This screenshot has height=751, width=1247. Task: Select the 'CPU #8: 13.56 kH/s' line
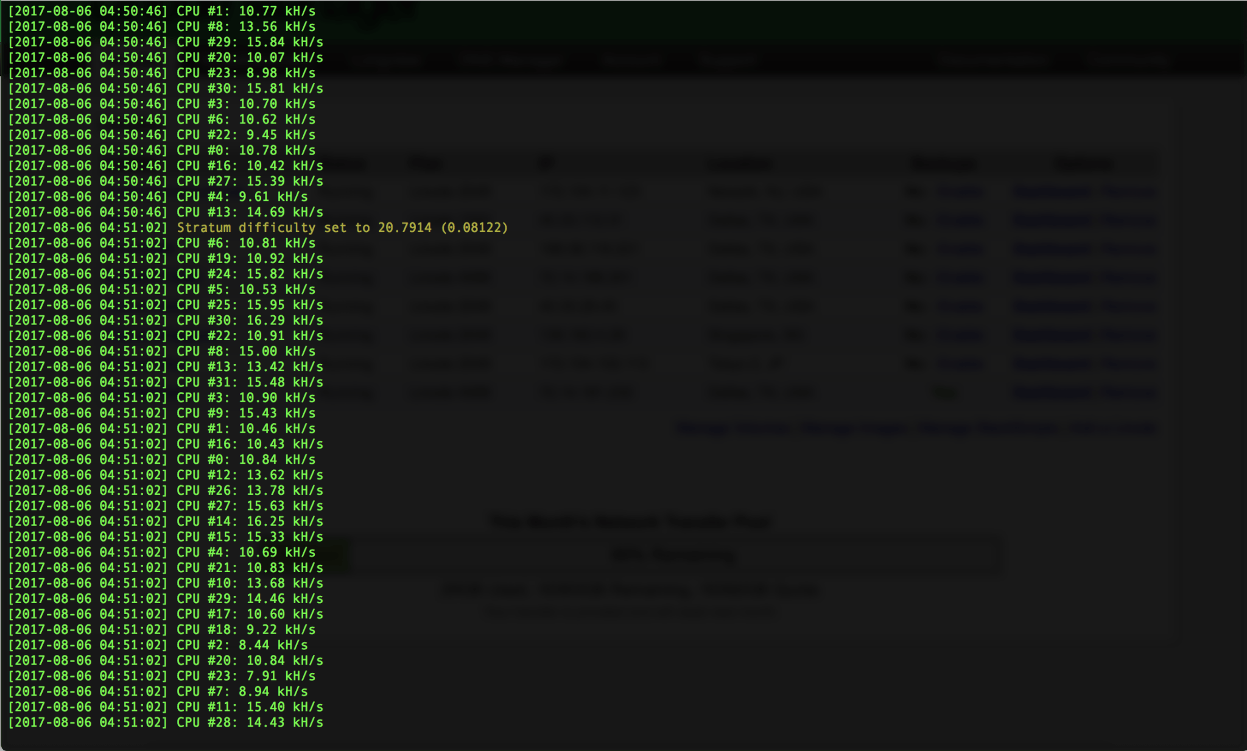coord(161,27)
